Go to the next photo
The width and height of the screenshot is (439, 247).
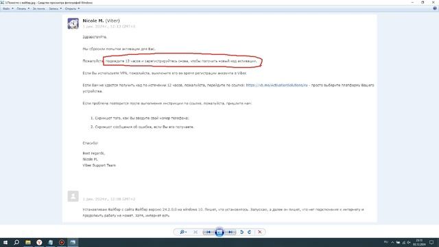[x=230, y=232]
